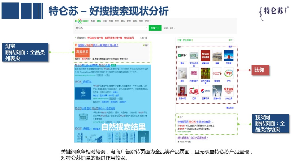
Task: Click the search input containing 特仑苏
Action: (110, 28)
